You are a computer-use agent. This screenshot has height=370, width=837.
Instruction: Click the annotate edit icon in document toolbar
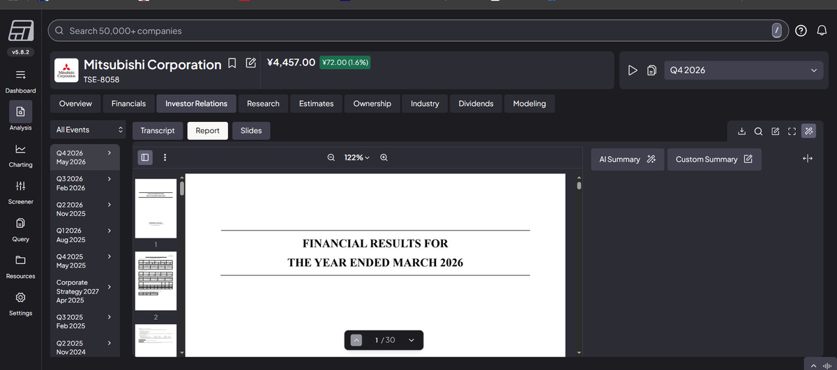coord(776,130)
